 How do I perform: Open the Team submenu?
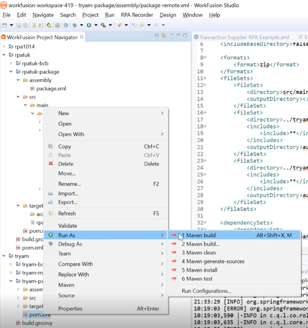106,254
